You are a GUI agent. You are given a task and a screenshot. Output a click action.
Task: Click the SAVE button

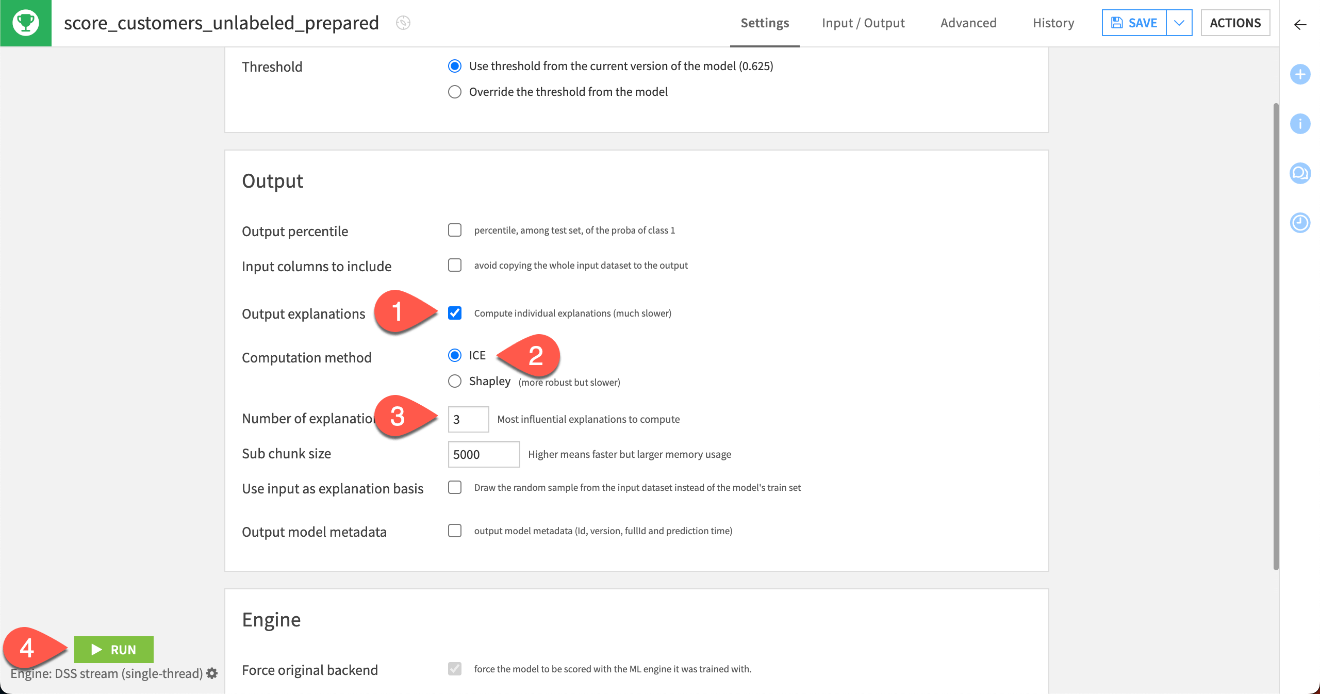(x=1134, y=23)
